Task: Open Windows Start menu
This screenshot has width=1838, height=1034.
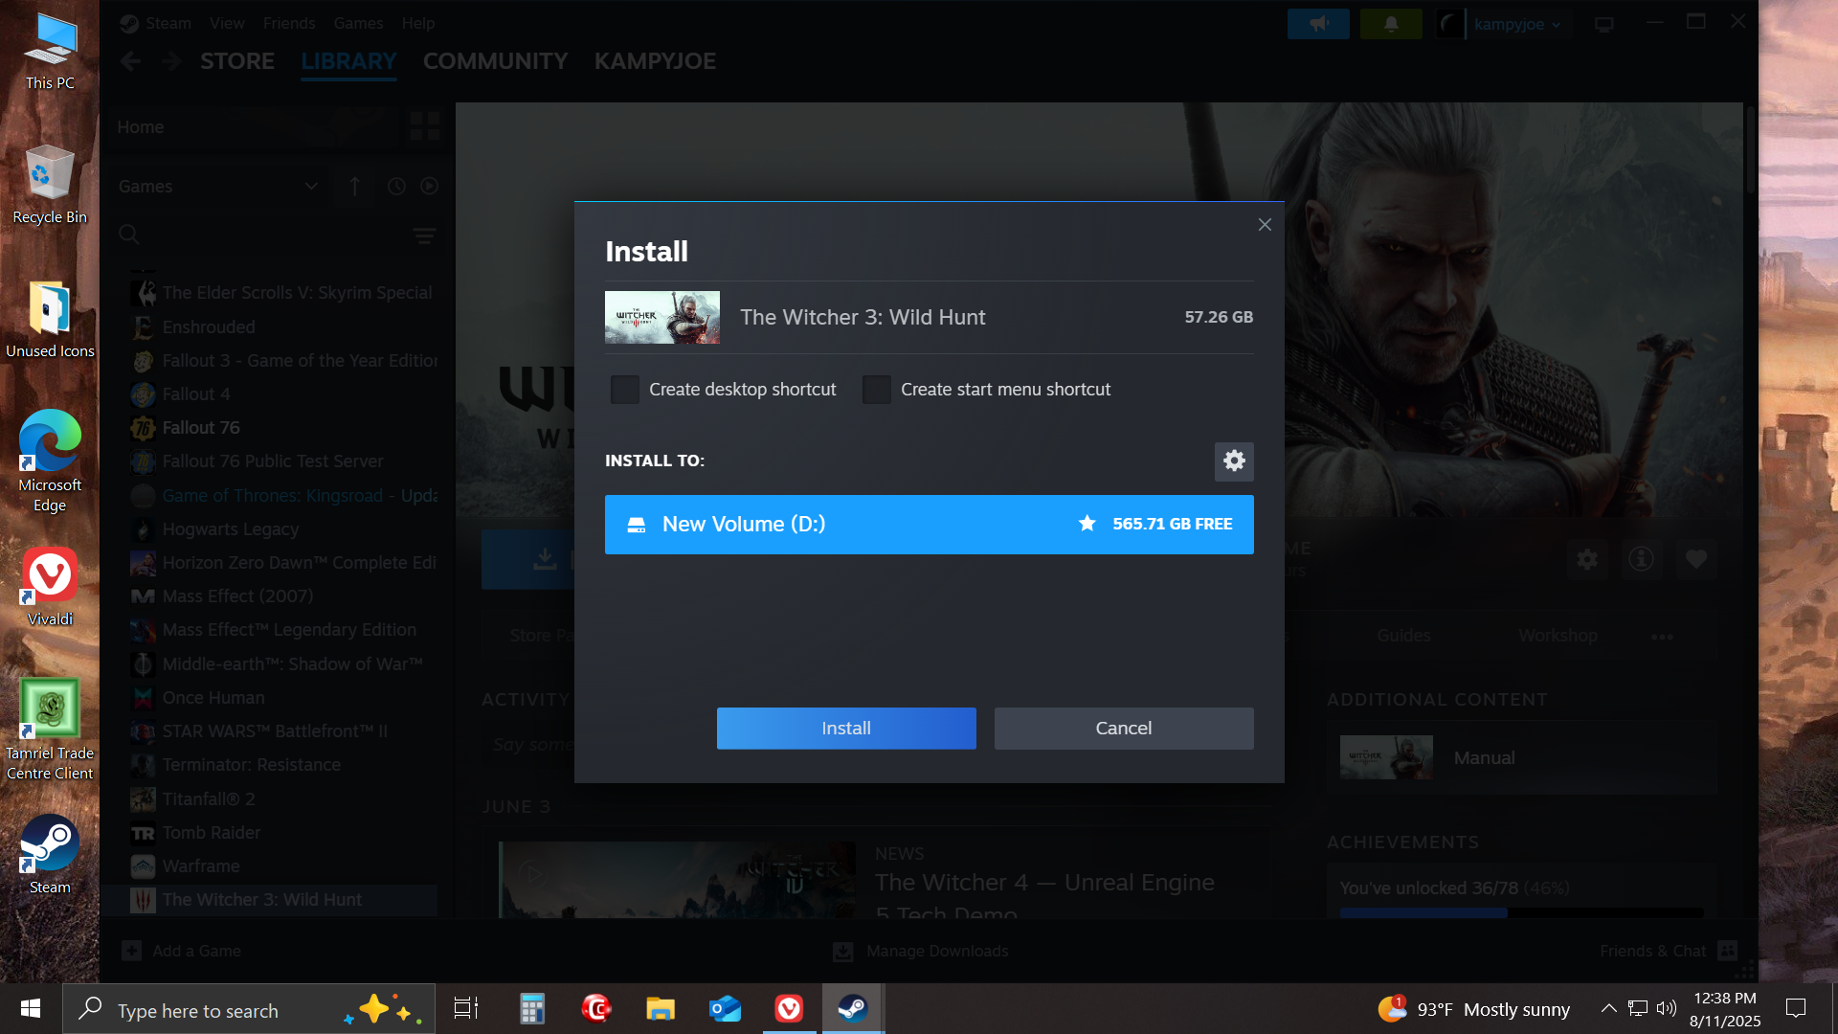Action: tap(31, 1009)
